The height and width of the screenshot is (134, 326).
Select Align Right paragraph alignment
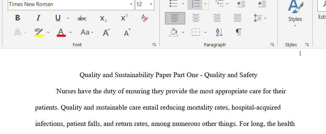point(217,18)
